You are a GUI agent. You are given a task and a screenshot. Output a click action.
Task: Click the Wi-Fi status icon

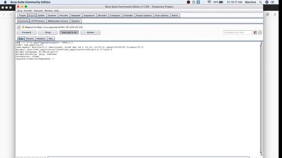coord(209,2)
